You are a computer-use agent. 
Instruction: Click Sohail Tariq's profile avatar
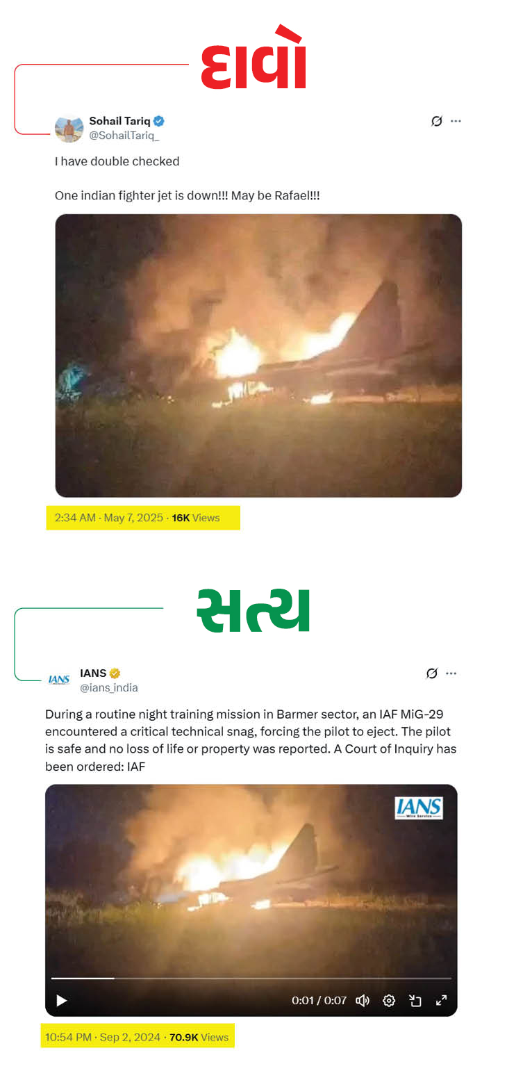point(69,129)
